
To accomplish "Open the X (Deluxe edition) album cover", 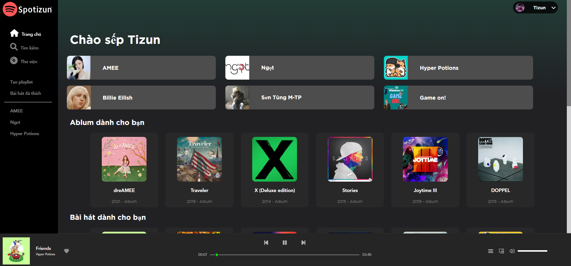I will pos(275,159).
